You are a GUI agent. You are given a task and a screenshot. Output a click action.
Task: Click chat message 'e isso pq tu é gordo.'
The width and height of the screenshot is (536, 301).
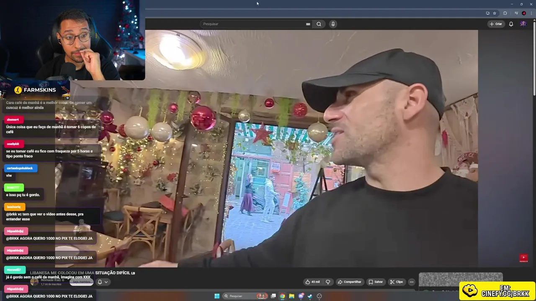point(23,195)
